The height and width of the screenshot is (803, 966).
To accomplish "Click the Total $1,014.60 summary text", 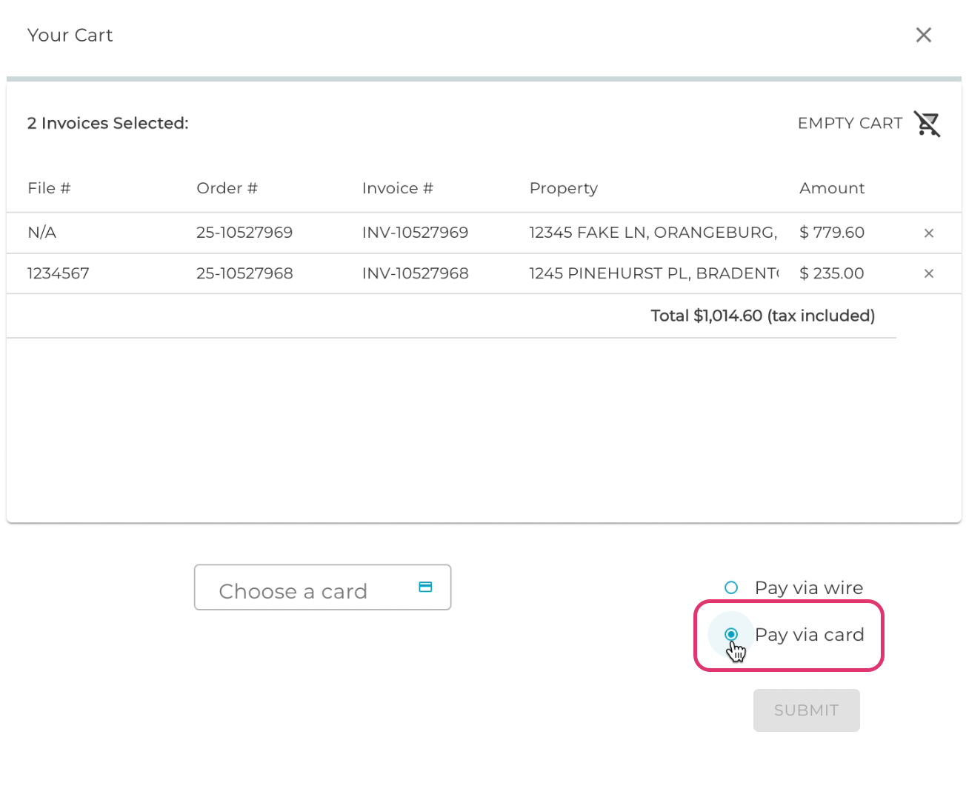I will [x=762, y=316].
